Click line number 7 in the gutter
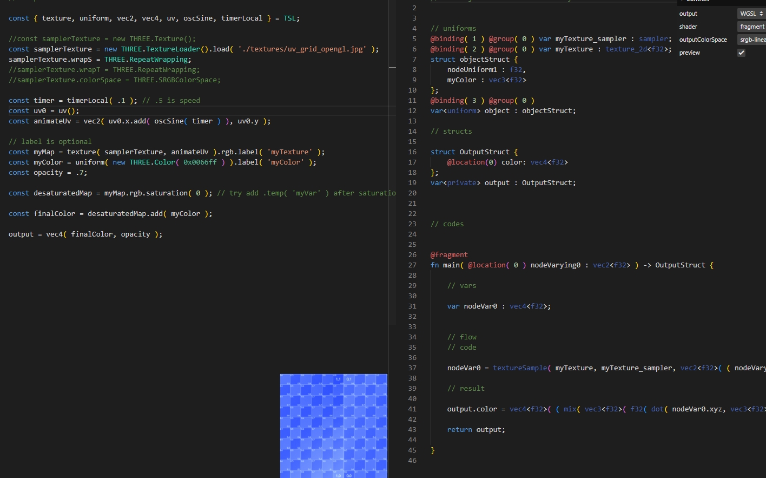 (414, 60)
